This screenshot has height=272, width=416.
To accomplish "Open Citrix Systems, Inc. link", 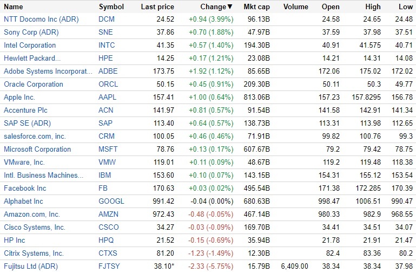I will (34, 254).
